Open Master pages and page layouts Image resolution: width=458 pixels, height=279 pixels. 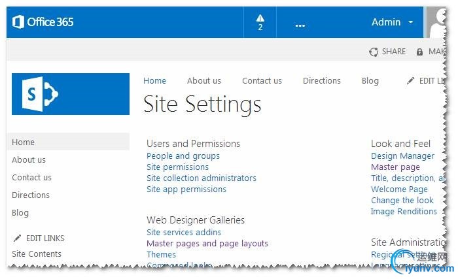[207, 244]
